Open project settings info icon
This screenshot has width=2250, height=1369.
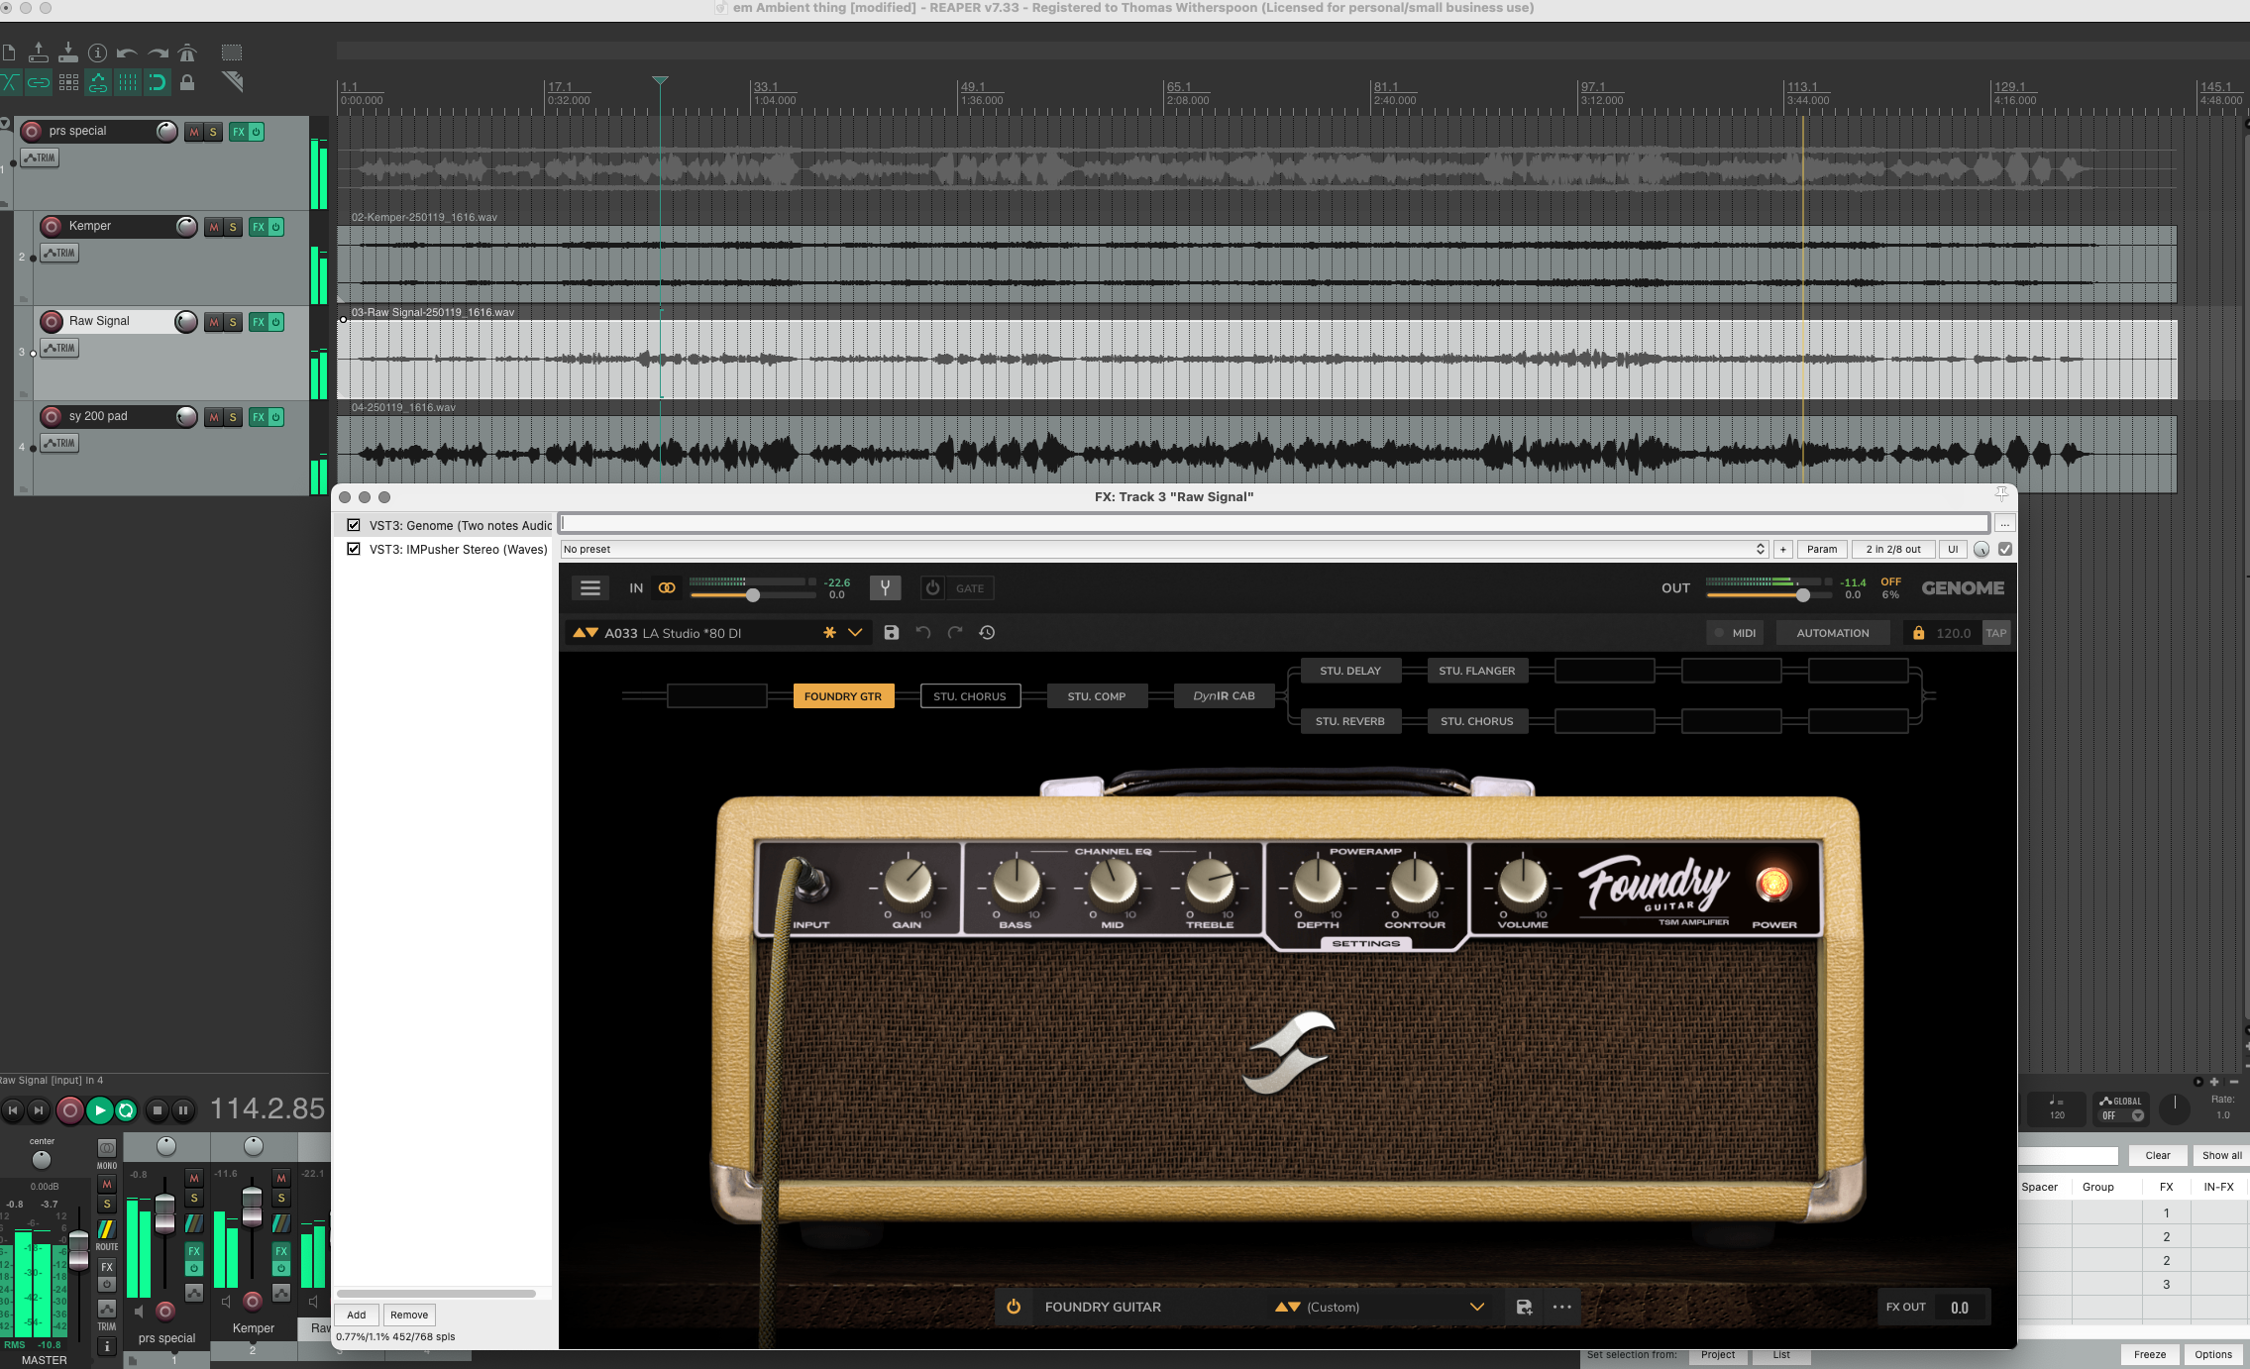click(x=97, y=53)
